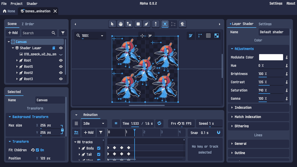The width and height of the screenshot is (297, 167).
Task: Toggle the grid display icon
Action: click(208, 36)
